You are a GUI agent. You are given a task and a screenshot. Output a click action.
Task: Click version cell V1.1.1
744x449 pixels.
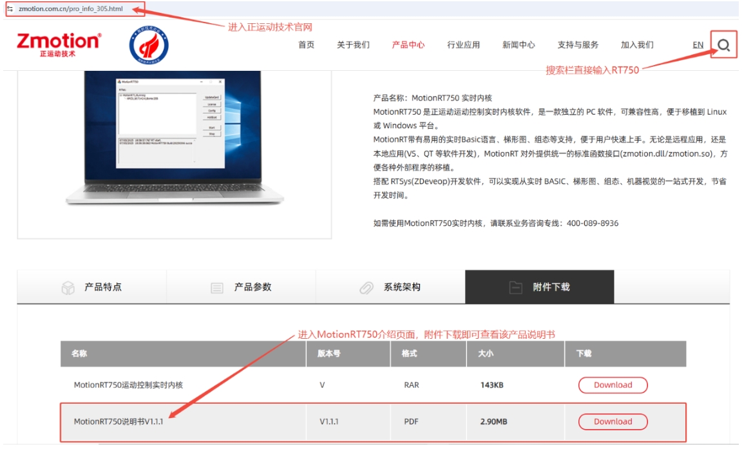point(329,421)
